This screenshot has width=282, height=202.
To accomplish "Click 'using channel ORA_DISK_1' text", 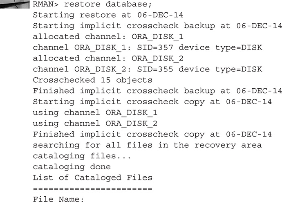I will pos(95,113).
